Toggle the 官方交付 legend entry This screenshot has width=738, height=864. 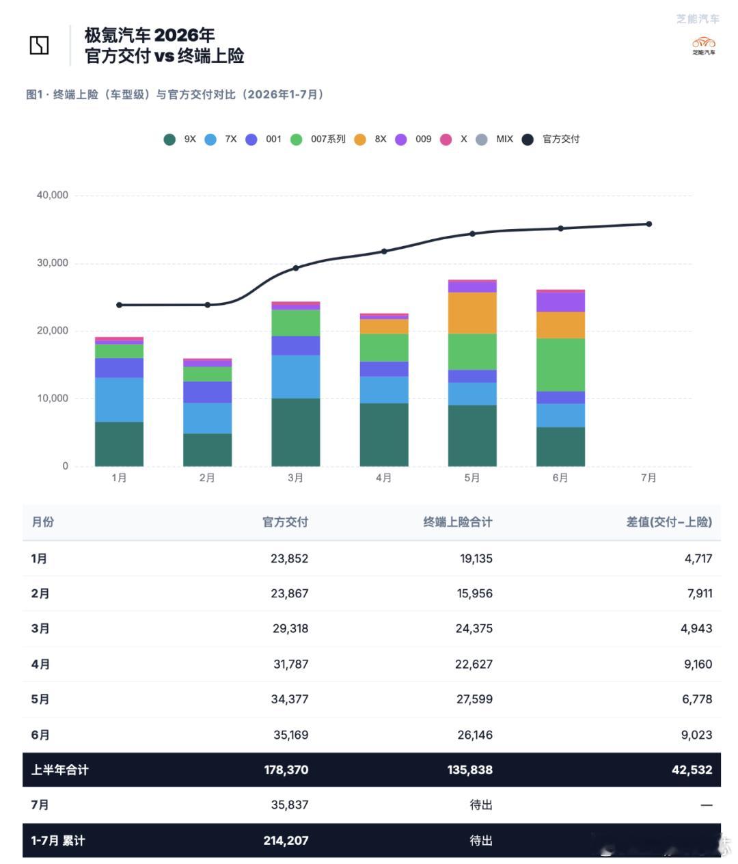pyautogui.click(x=551, y=139)
